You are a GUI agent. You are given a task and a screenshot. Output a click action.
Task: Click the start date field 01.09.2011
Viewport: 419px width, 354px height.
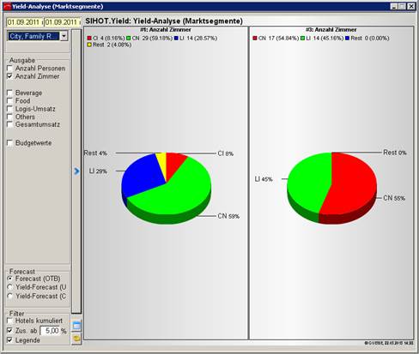[25, 22]
